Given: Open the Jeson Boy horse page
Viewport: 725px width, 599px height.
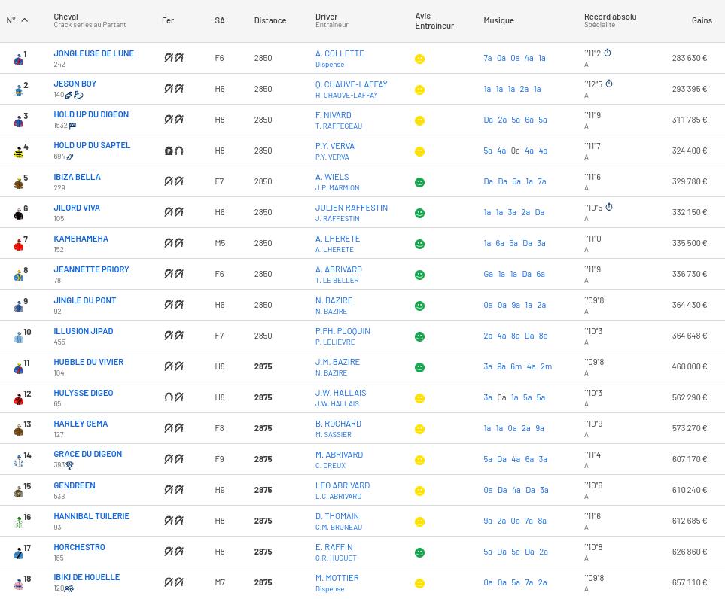Looking at the screenshot, I should coord(75,84).
